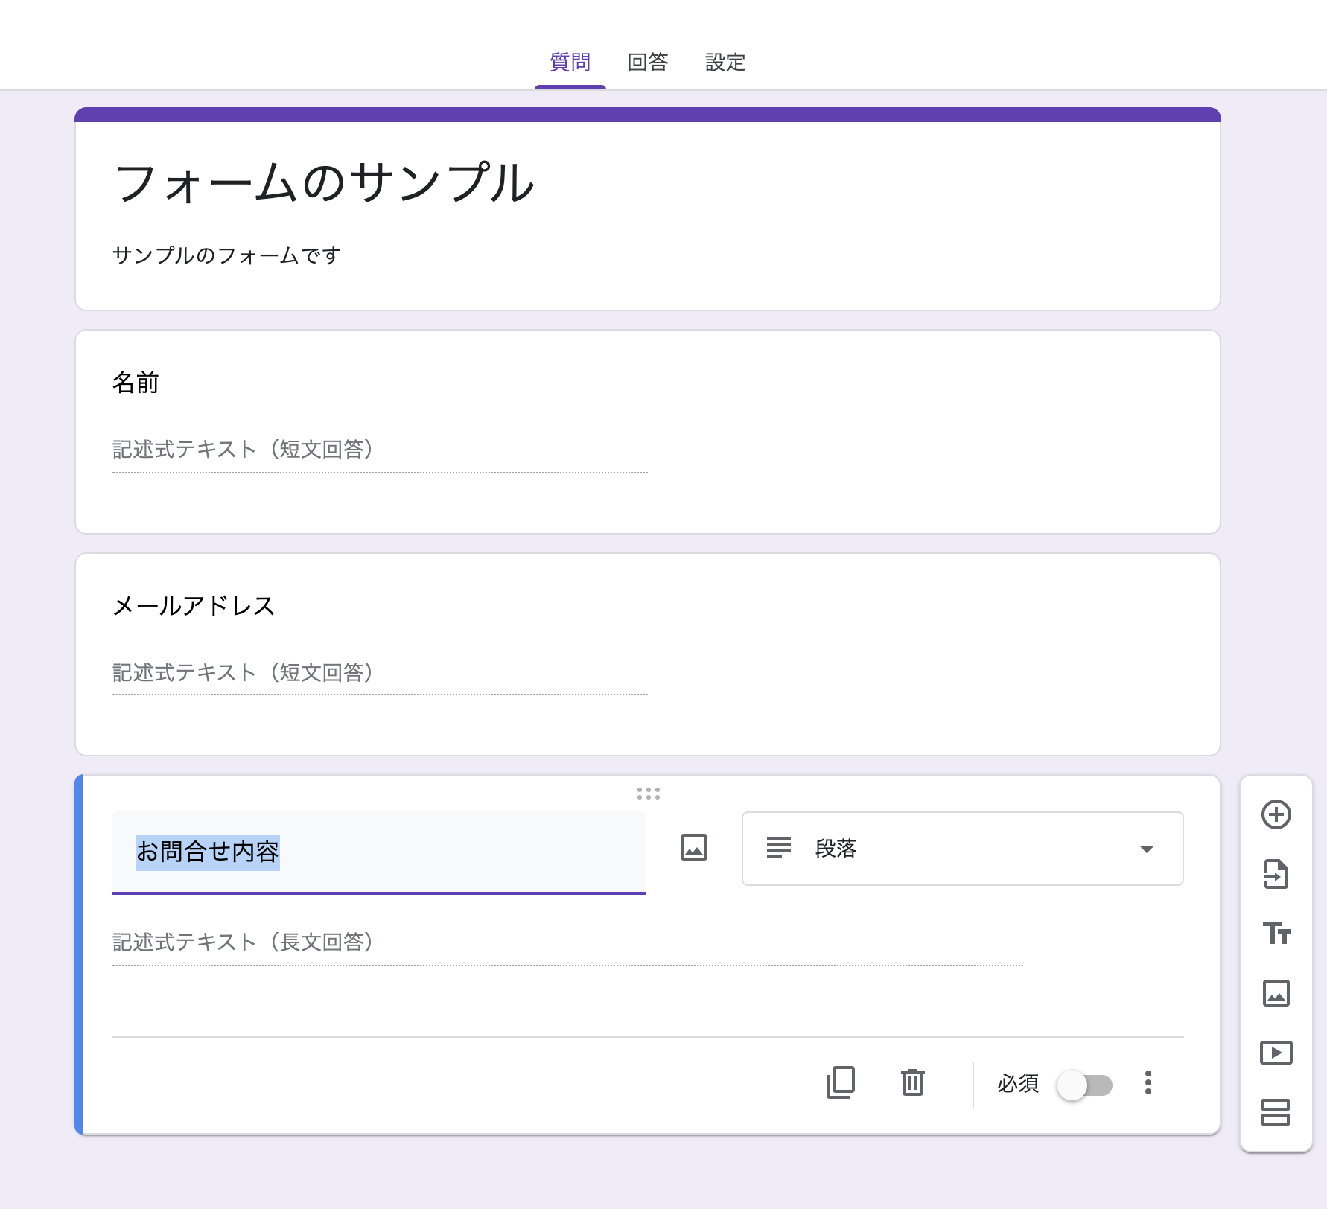Switch to the 回答 tab
This screenshot has height=1209, width=1327.
click(648, 63)
